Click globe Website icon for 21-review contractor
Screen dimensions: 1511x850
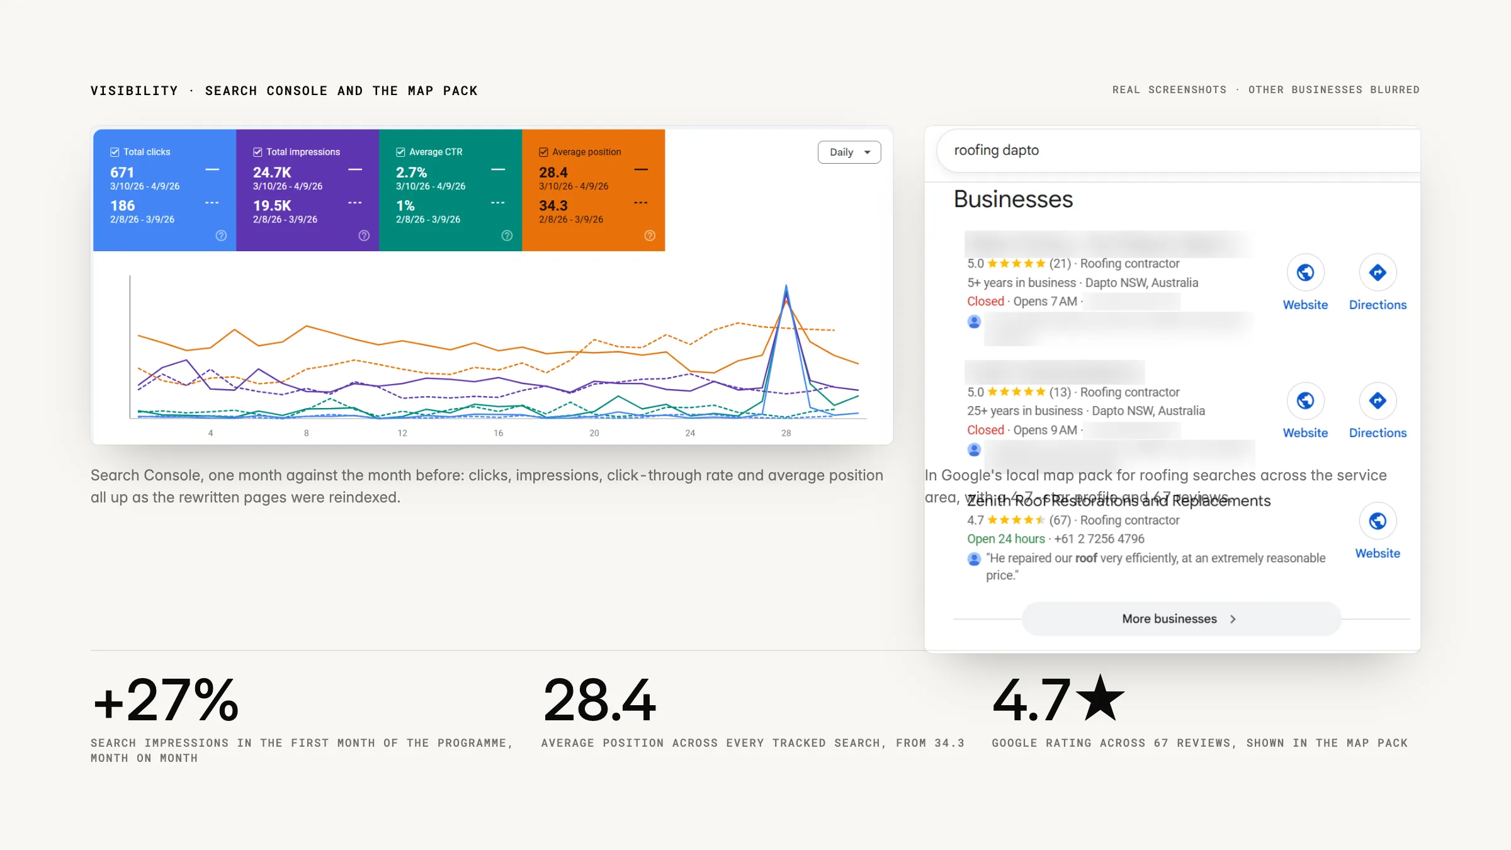[1305, 273]
